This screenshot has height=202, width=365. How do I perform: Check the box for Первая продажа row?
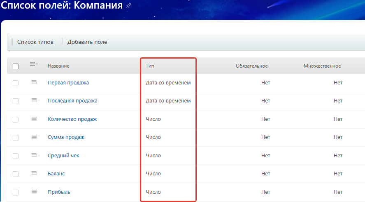point(16,83)
